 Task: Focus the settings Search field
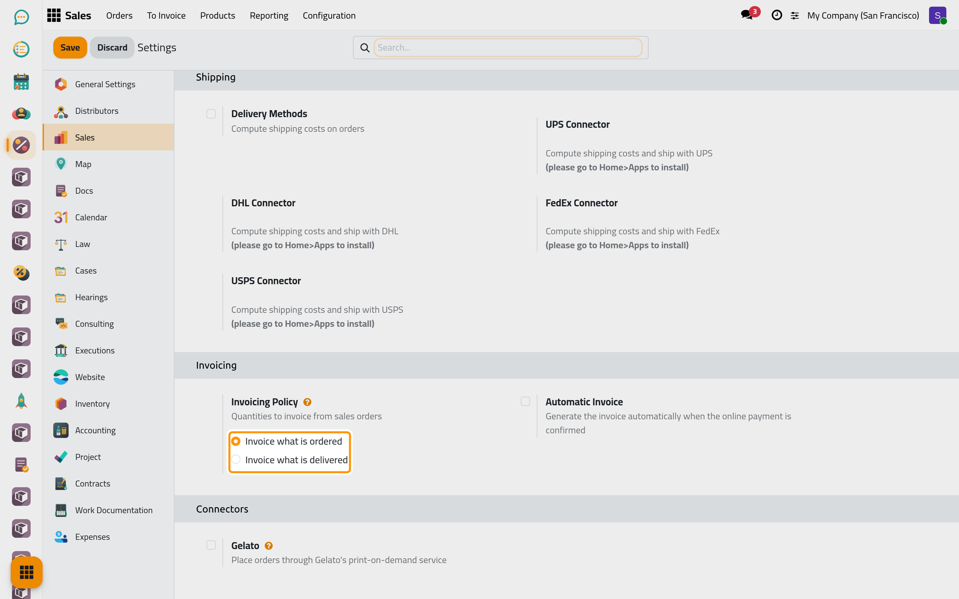(508, 47)
